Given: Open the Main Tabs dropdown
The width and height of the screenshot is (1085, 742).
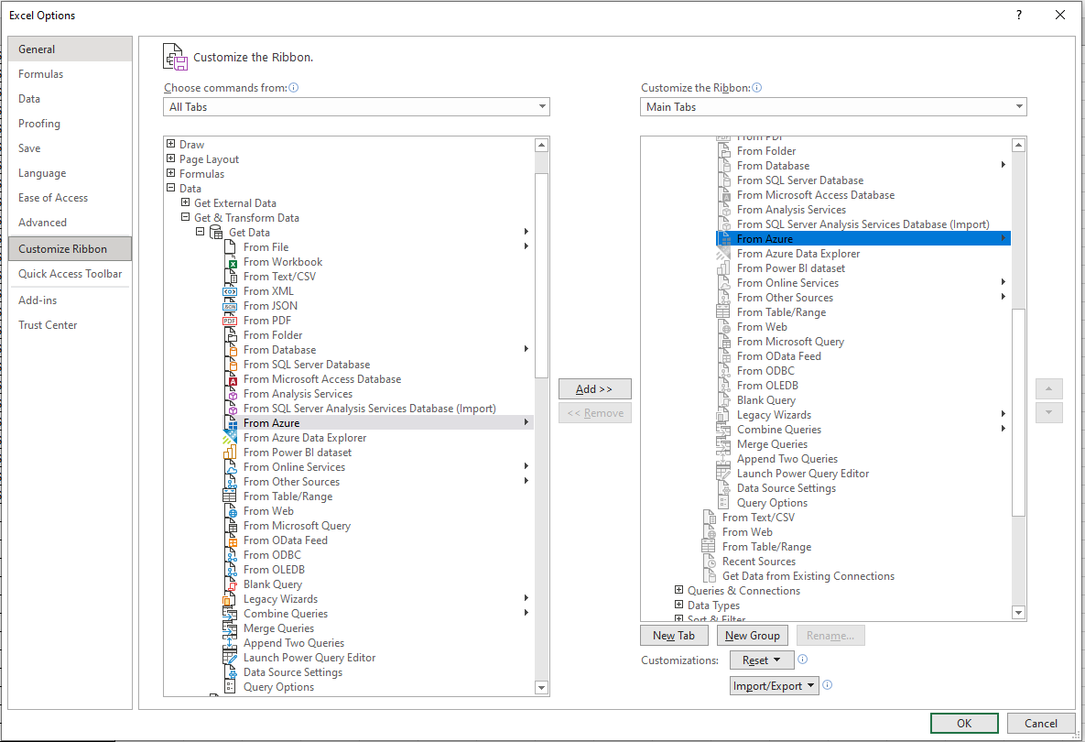Looking at the screenshot, I should point(833,106).
